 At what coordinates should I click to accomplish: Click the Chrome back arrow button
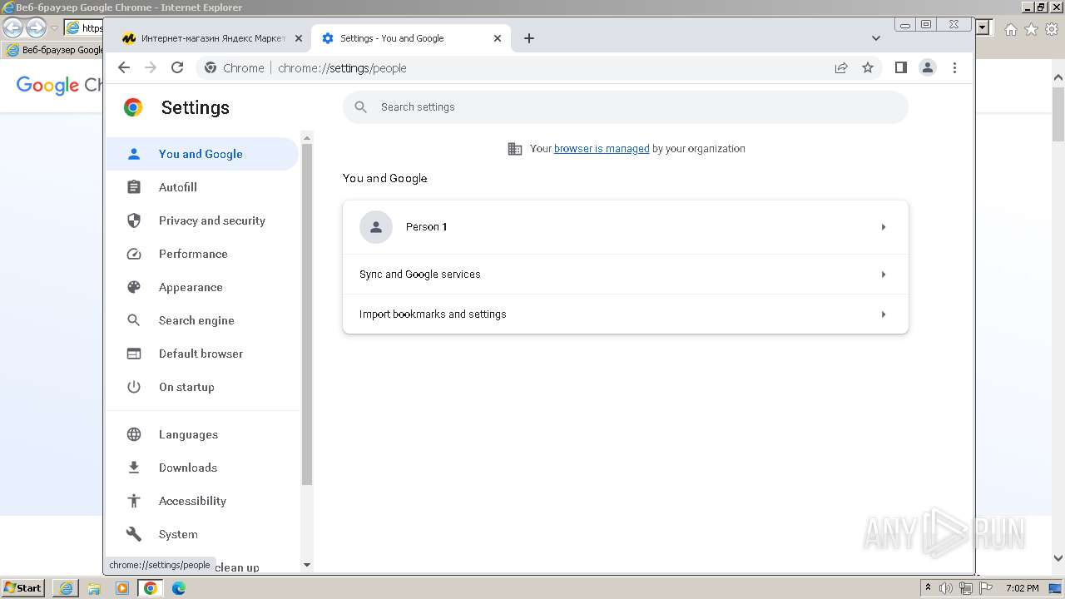124,68
